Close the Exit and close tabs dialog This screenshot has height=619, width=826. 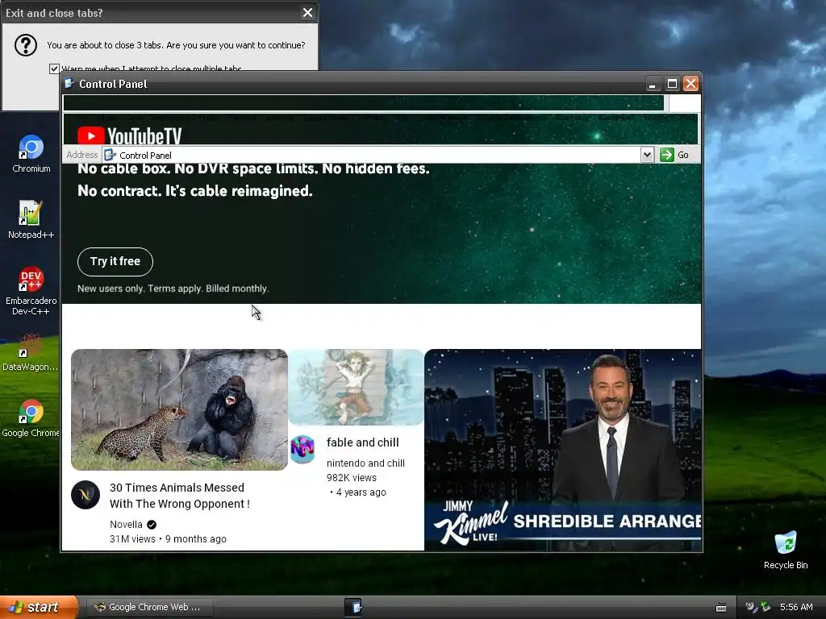click(x=307, y=13)
